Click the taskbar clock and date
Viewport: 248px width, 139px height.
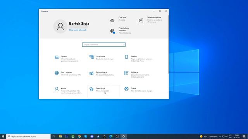pos(237,136)
